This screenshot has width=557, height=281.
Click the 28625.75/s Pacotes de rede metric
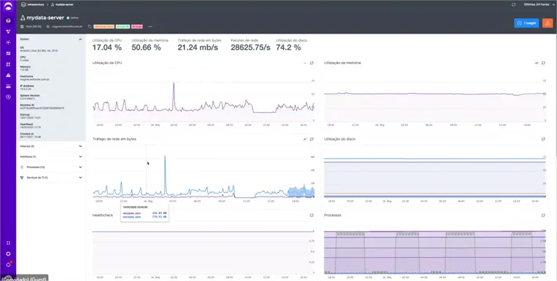point(251,44)
